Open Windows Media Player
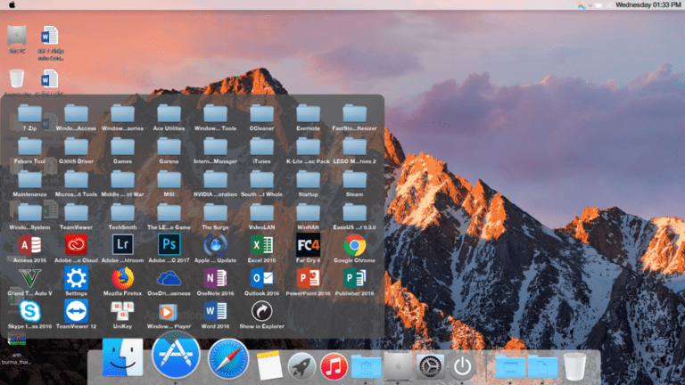 168,312
